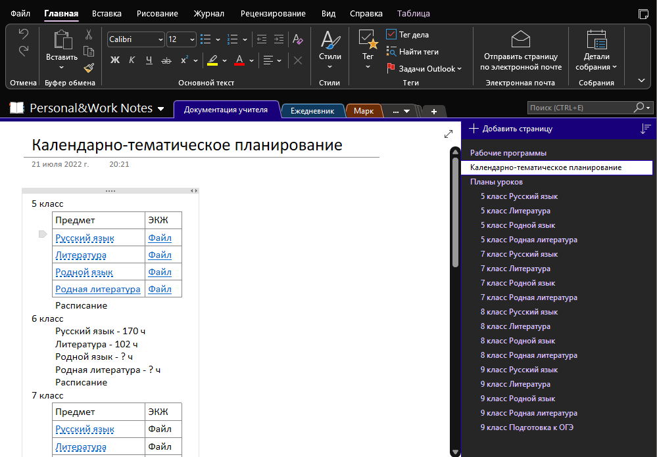Open 'Планы уроков' page
The image size is (657, 457).
(x=496, y=182)
